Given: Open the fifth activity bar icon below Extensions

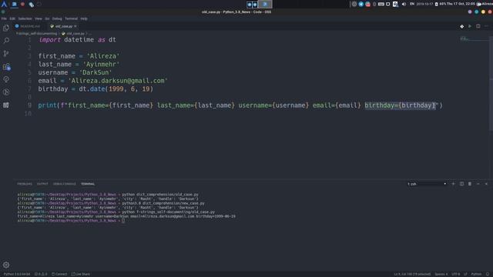Looking at the screenshot, I should coord(6,79).
